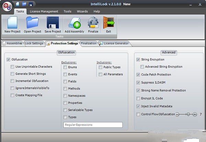Check the Enums exclusion
The height and width of the screenshot is (142, 206).
pos(65,67)
